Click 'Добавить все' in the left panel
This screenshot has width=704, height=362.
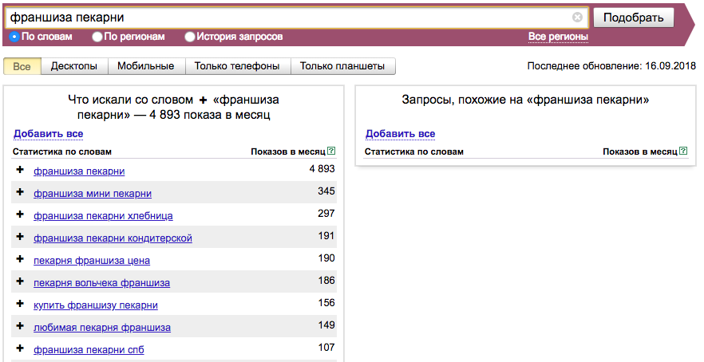click(49, 134)
